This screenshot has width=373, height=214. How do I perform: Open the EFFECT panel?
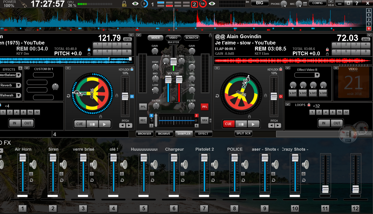tap(203, 134)
